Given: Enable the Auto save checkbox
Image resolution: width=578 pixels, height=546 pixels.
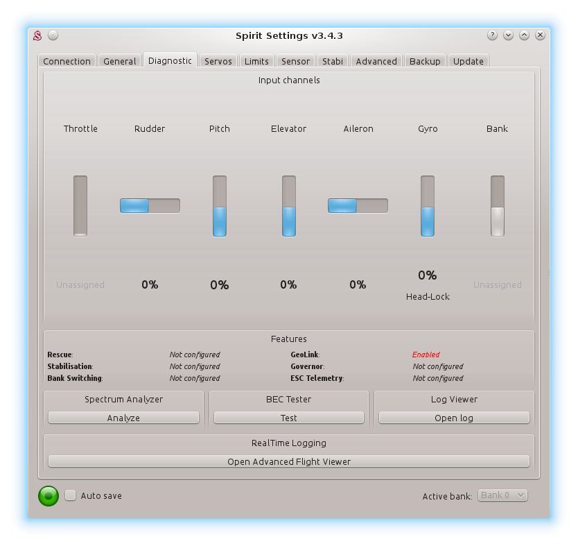Looking at the screenshot, I should click(71, 495).
